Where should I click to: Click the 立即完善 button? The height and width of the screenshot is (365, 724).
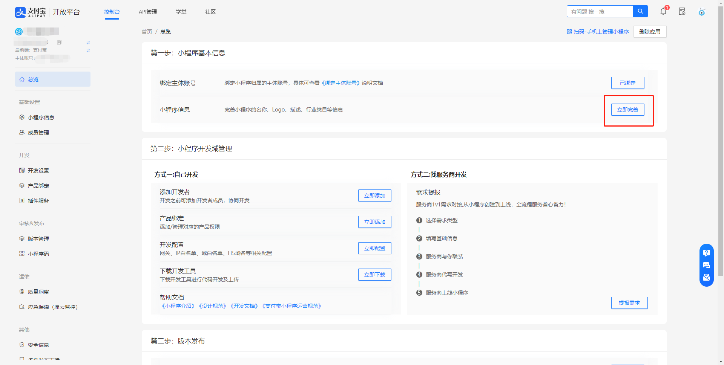pos(627,110)
